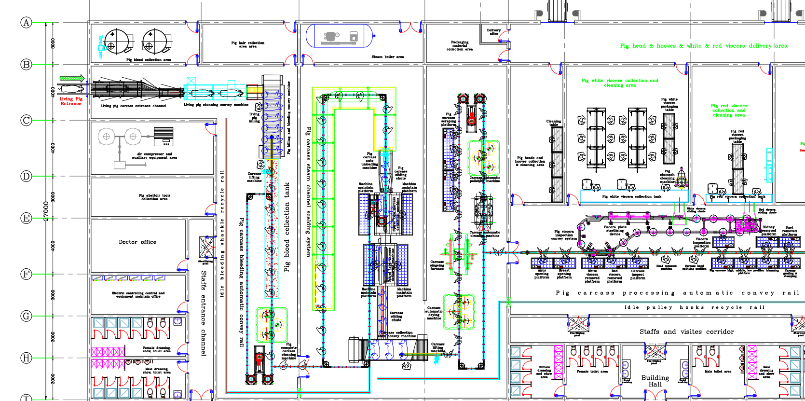Select 'Viscera plate sterilizing device' label
Screen dimensions: 805x401
point(615,230)
